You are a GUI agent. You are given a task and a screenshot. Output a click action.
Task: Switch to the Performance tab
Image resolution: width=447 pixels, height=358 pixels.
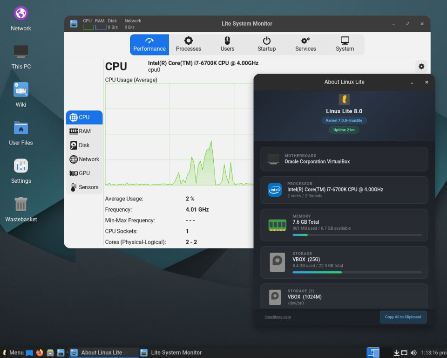pos(149,45)
